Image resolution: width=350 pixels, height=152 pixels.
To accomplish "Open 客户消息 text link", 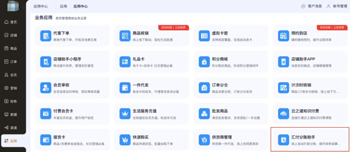I will coord(315,6).
